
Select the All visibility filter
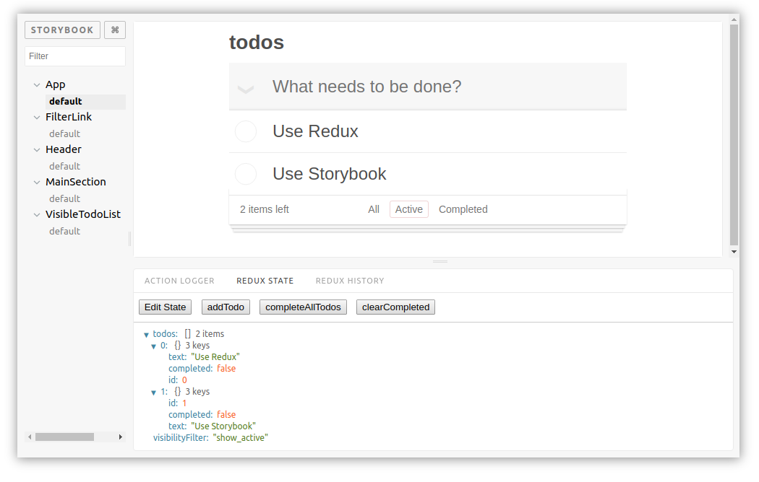coord(373,209)
